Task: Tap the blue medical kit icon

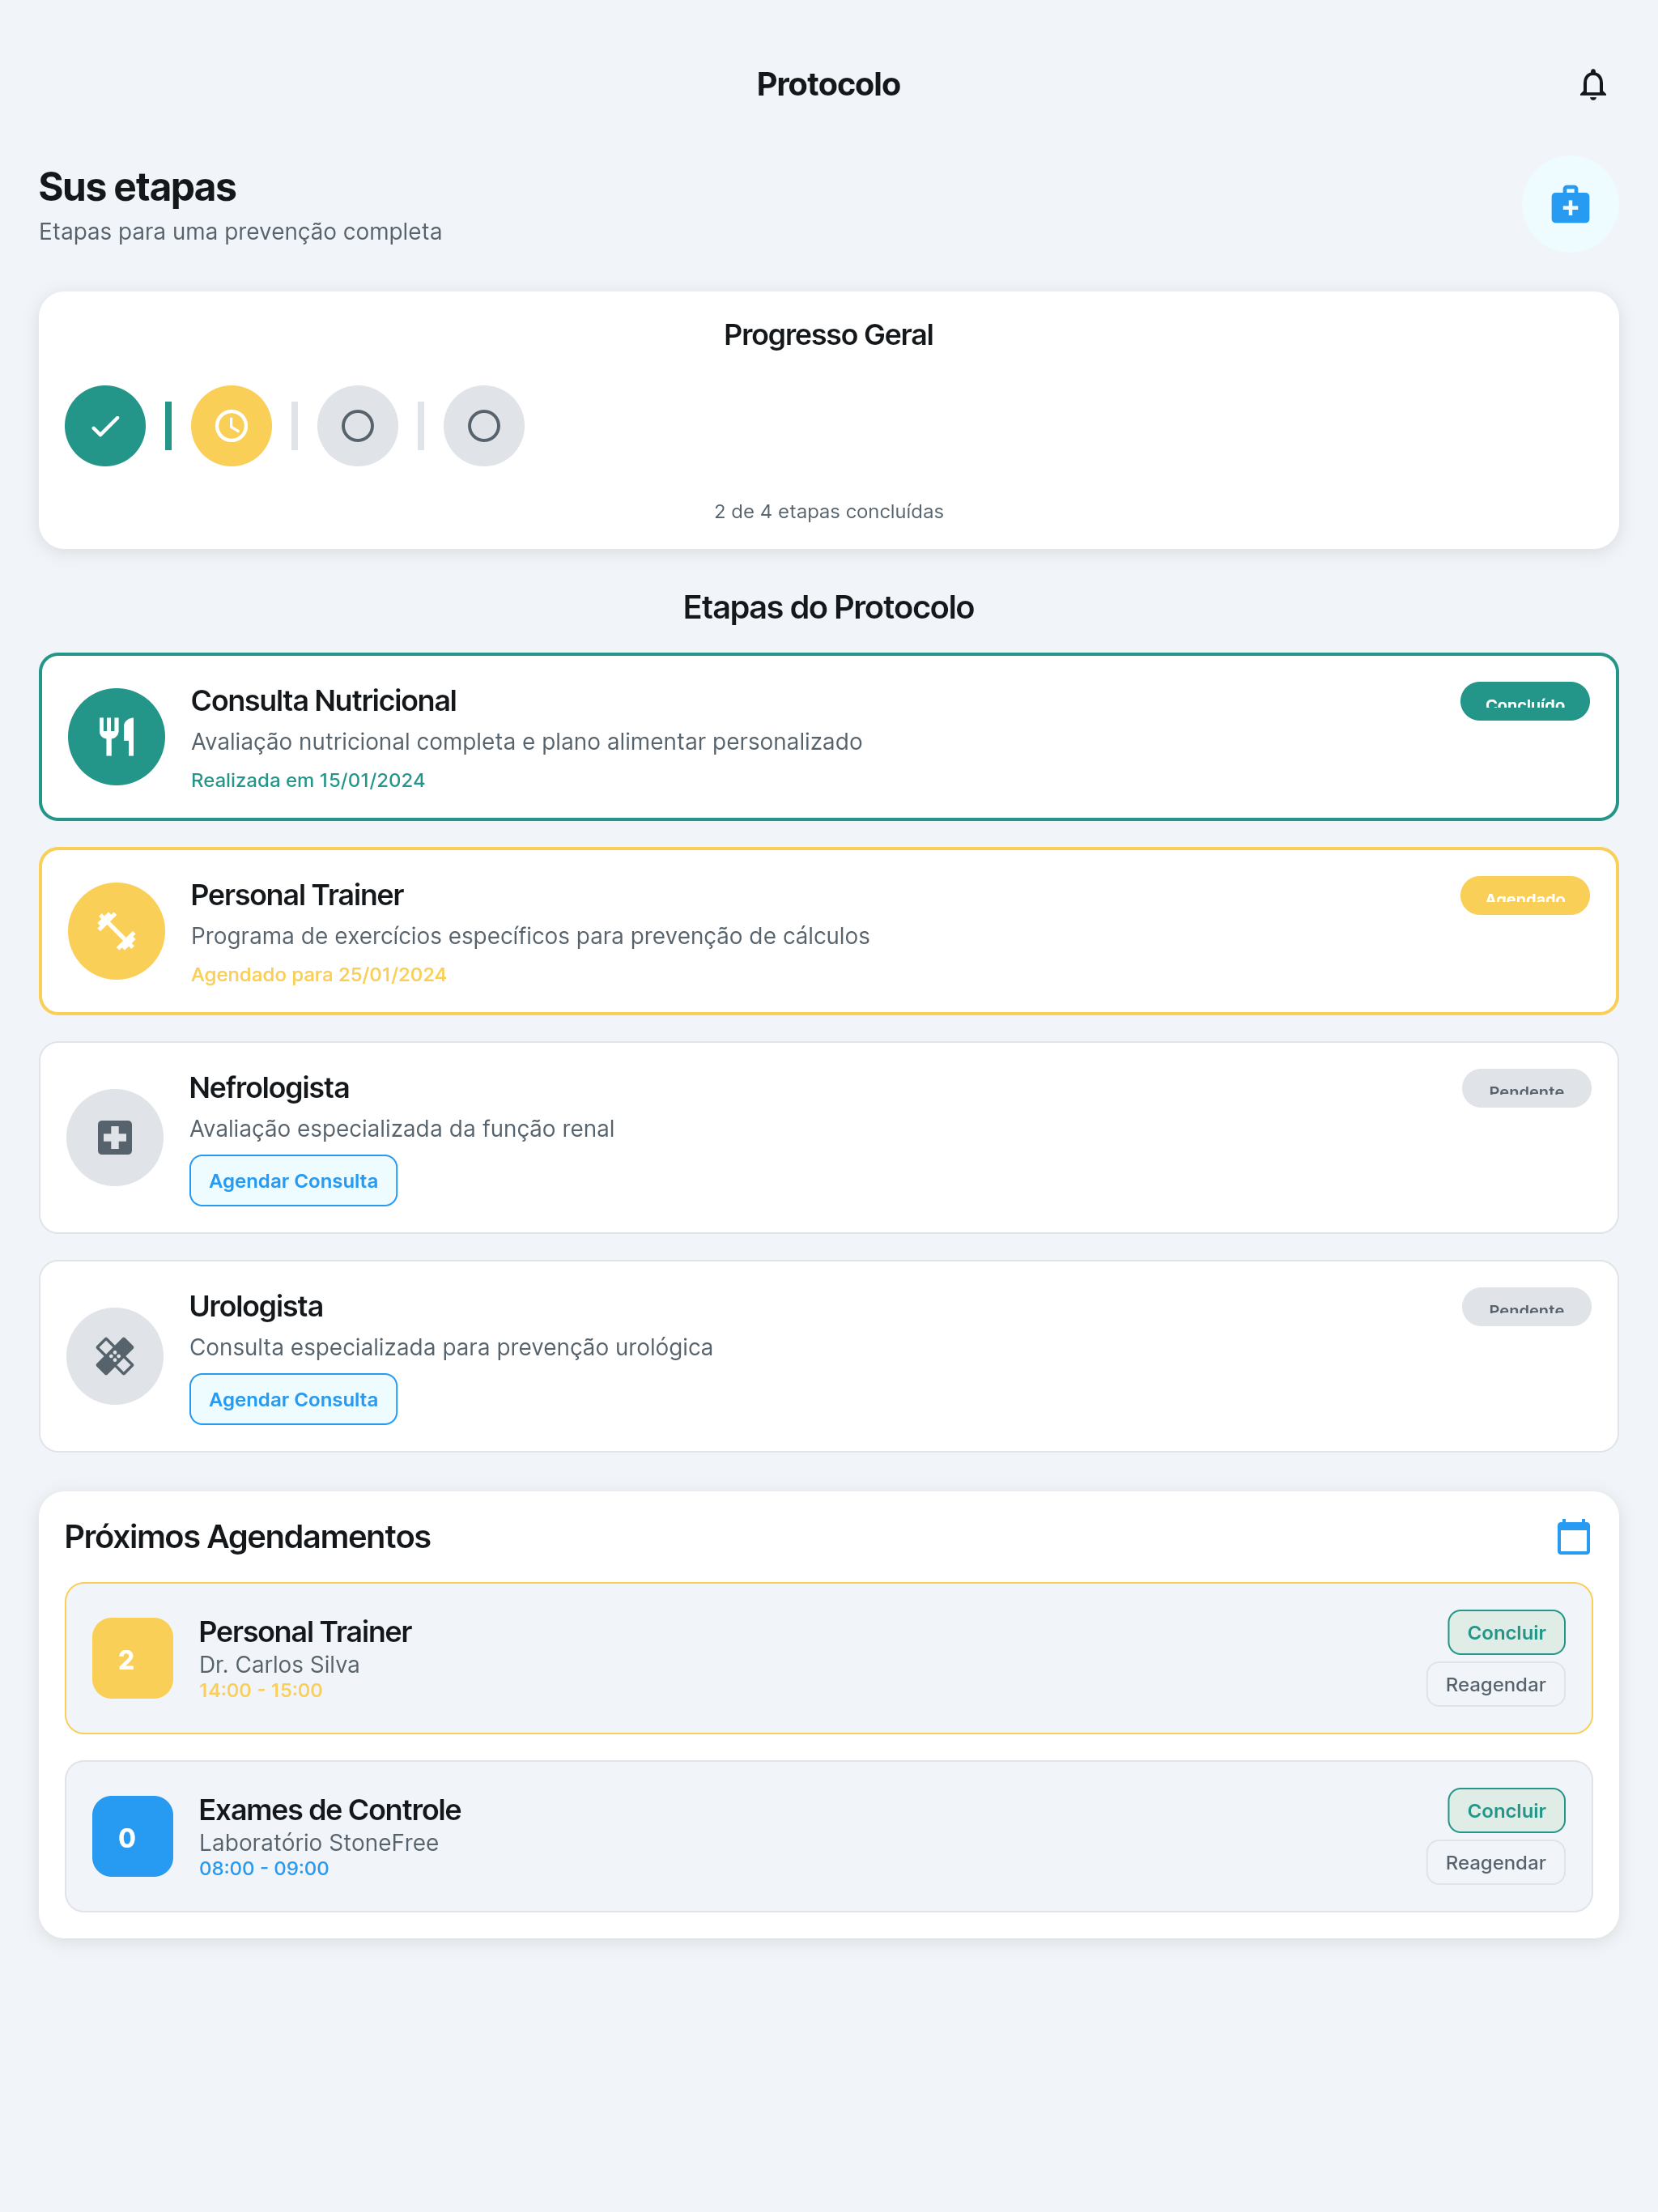Action: (x=1570, y=205)
